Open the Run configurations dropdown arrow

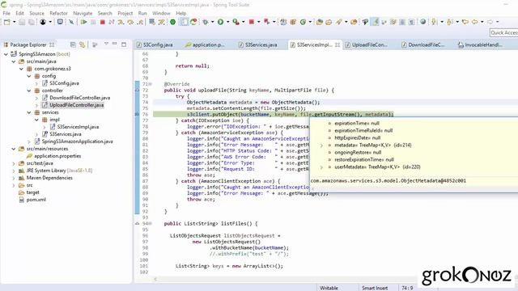pos(227,22)
